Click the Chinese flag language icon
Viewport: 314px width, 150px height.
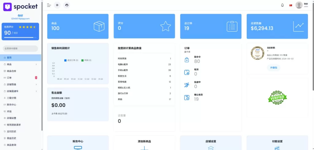point(291,5)
